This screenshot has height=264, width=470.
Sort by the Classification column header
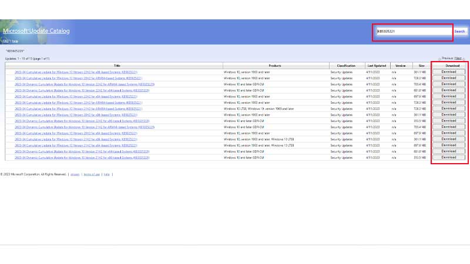pyautogui.click(x=346, y=66)
